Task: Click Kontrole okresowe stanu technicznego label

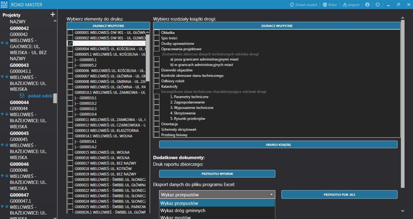Action: [192, 76]
